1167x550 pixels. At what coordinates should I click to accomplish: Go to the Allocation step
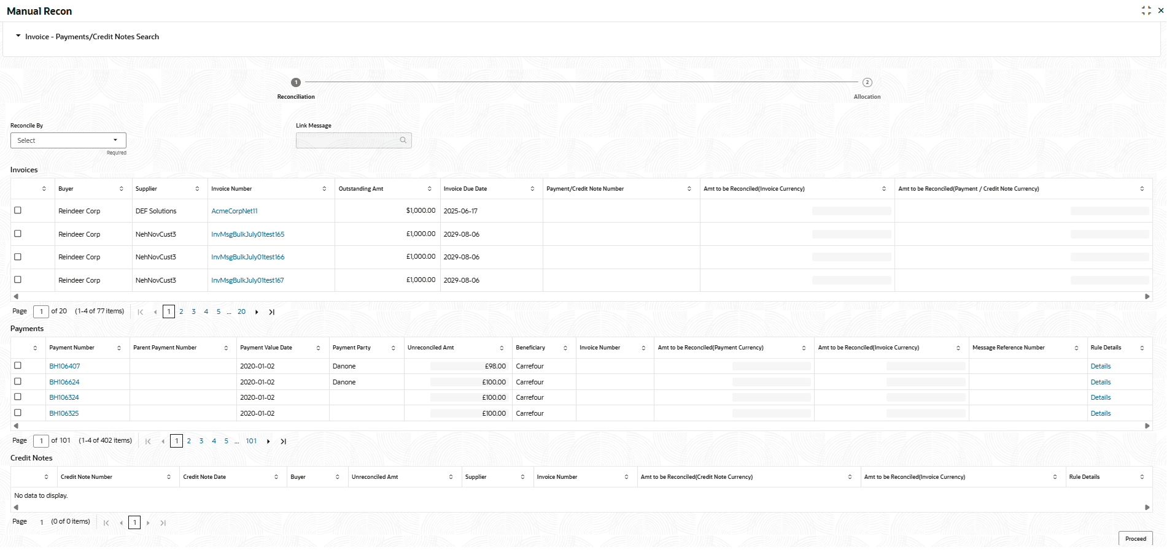click(867, 82)
